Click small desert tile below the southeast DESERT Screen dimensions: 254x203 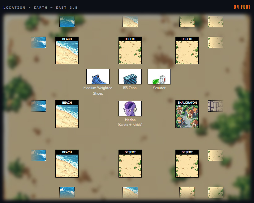[187, 192]
